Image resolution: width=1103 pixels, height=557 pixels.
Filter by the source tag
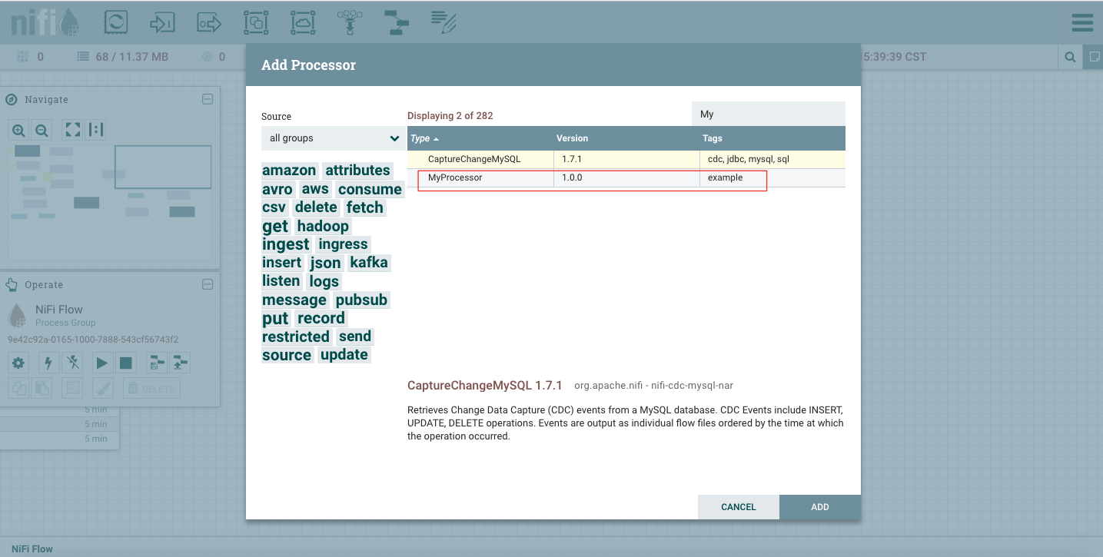[x=287, y=355]
